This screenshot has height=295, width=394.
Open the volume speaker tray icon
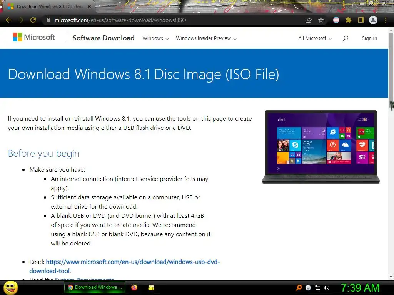327,288
